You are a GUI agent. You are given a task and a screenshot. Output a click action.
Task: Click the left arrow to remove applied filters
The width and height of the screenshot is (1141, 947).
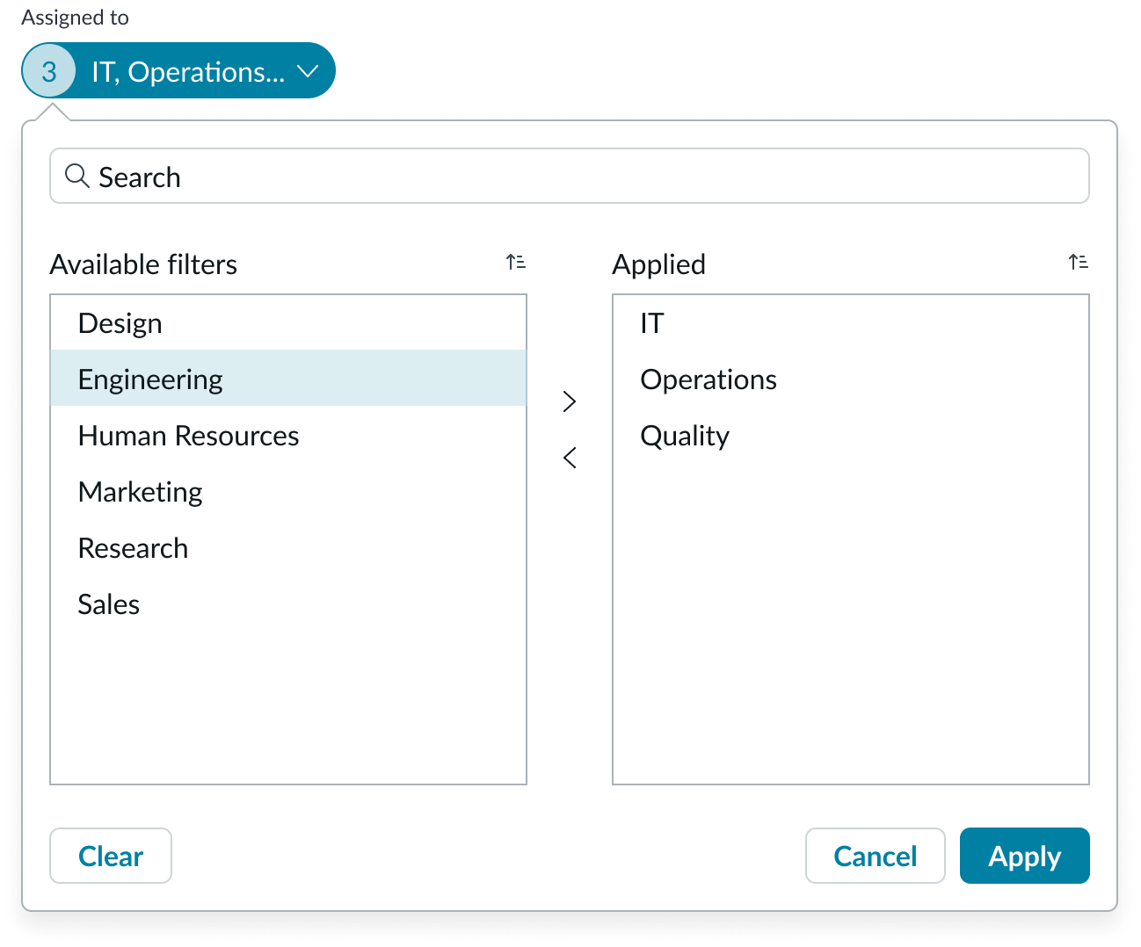coord(569,458)
